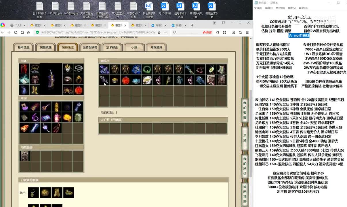Click the 返回顶部 side button

(x=245, y=194)
